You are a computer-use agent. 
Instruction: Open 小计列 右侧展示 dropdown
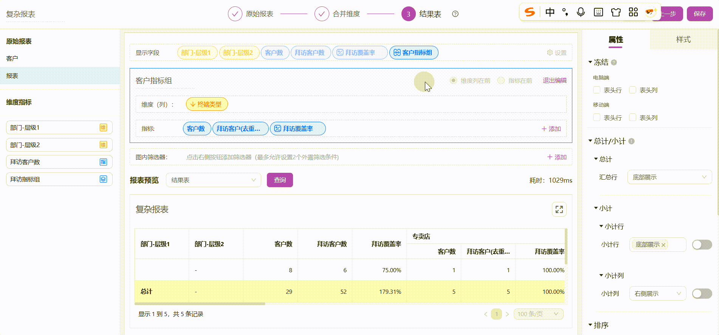point(657,293)
